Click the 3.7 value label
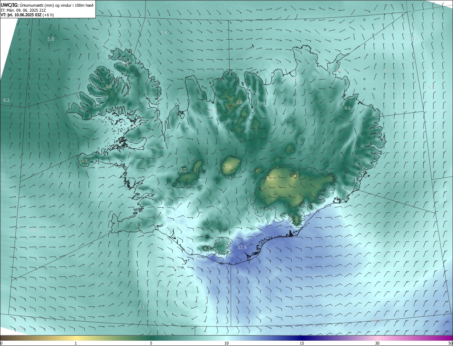Image resolution: width=453 pixels, height=346 pixels. pyautogui.click(x=183, y=170)
